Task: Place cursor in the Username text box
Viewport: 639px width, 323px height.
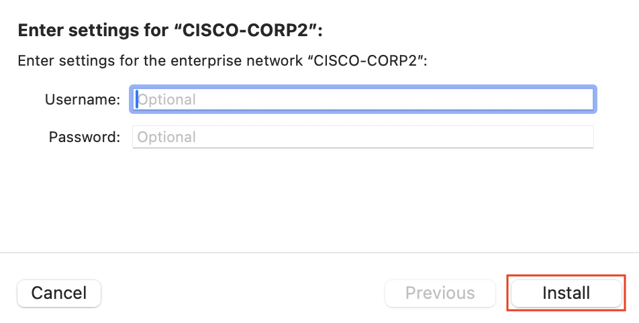Action: (364, 100)
